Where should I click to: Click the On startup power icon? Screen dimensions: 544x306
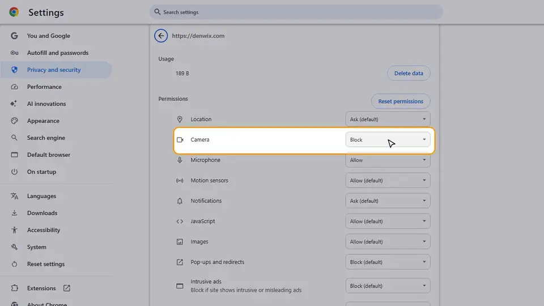coord(14,172)
